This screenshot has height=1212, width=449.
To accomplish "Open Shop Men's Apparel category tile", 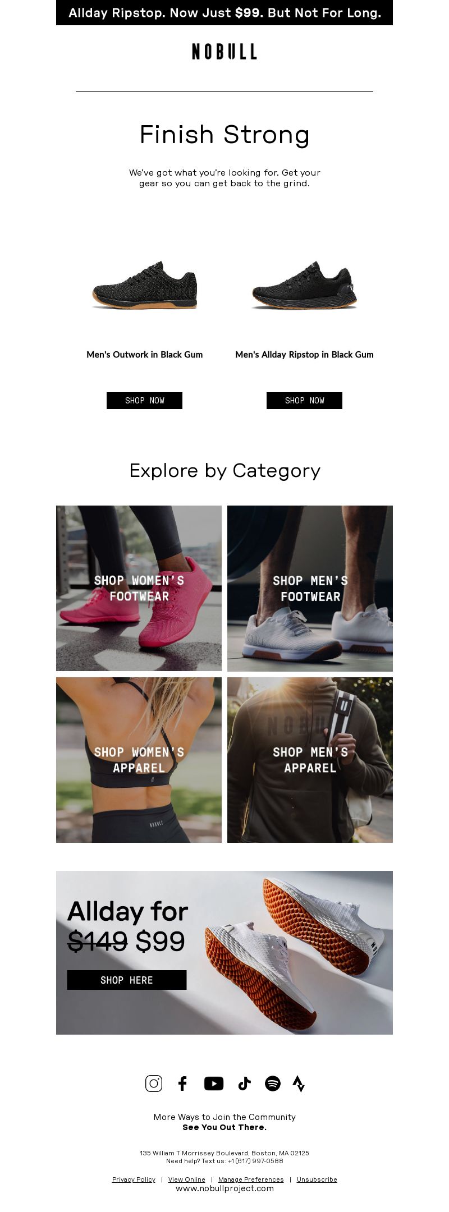I will coord(310,760).
